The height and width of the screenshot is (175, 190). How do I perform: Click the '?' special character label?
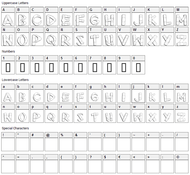(x=95, y=157)
